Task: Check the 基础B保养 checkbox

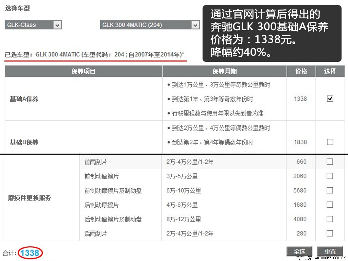Action: 330,142
